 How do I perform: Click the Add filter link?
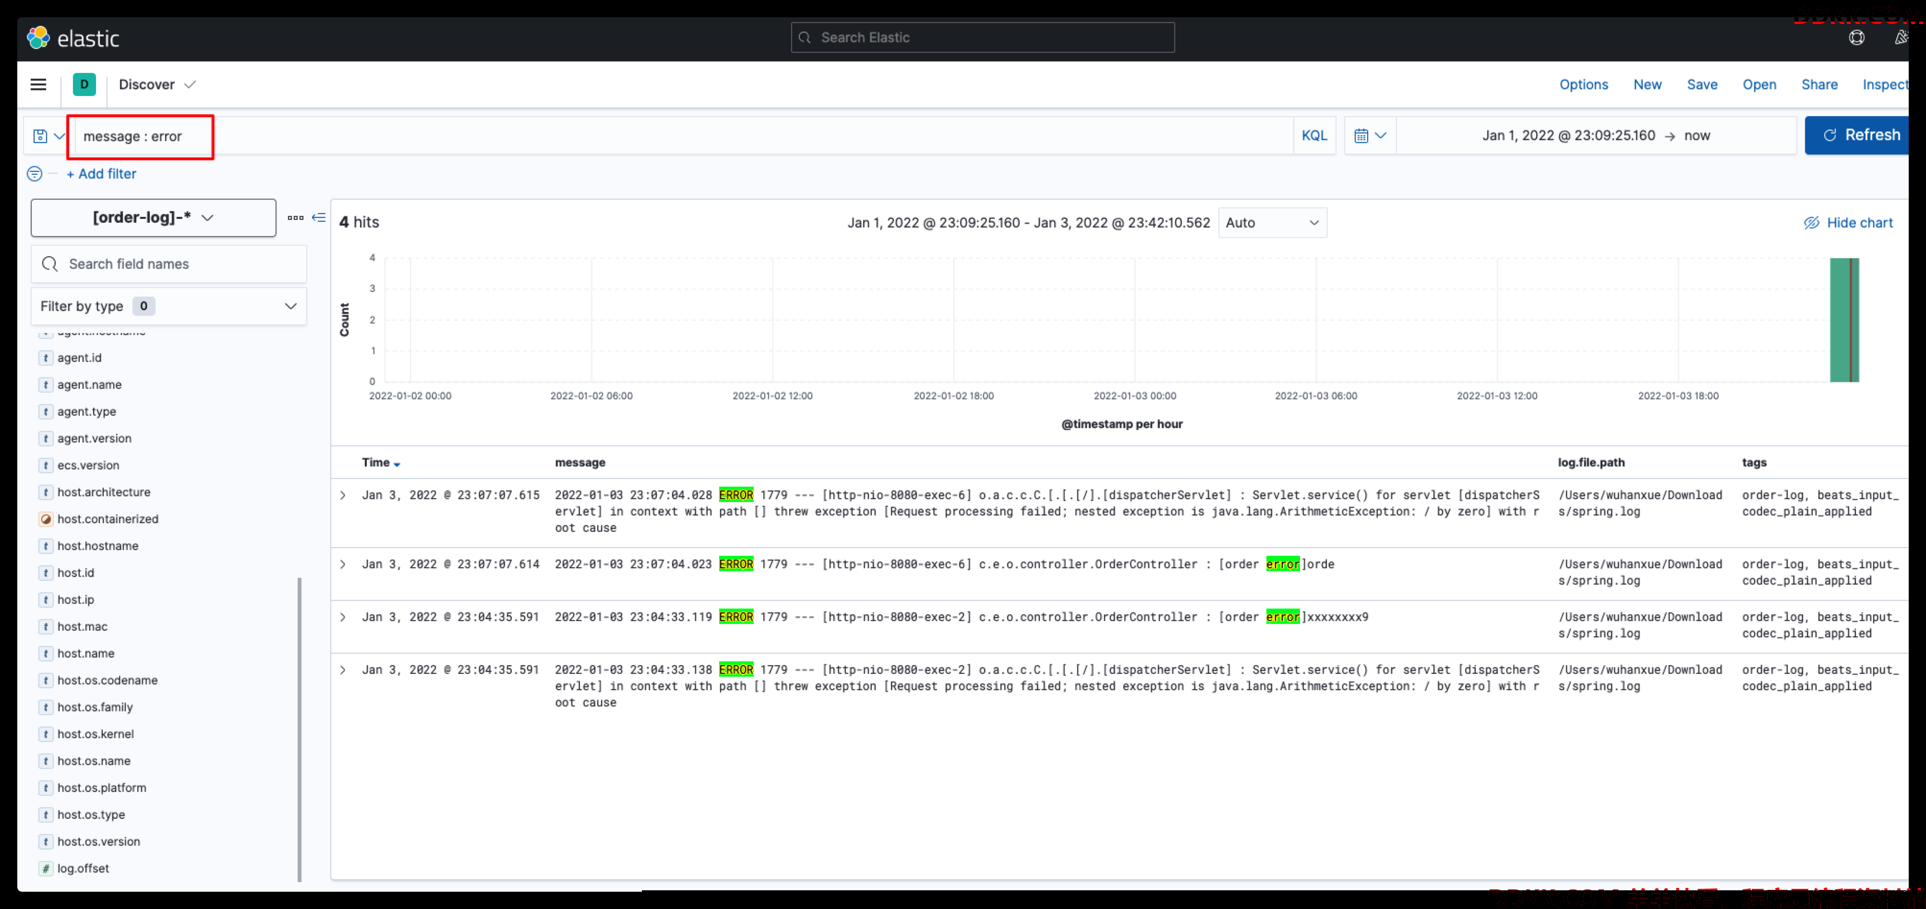tap(102, 173)
